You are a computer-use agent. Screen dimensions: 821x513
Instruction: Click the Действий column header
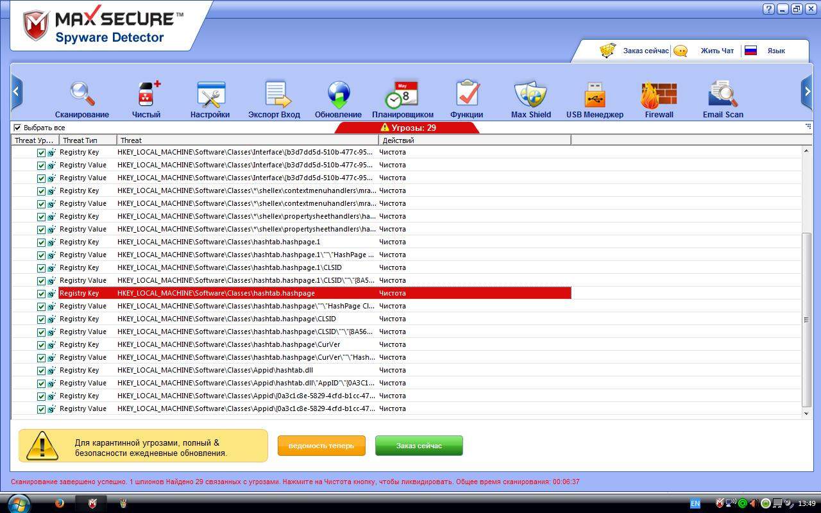474,140
